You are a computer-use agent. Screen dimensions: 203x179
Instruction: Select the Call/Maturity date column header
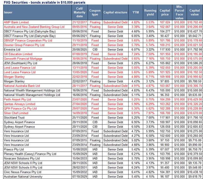click(79, 12)
